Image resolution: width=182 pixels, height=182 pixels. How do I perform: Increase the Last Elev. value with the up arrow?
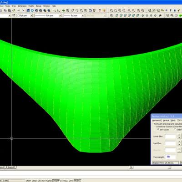click(179, 142)
